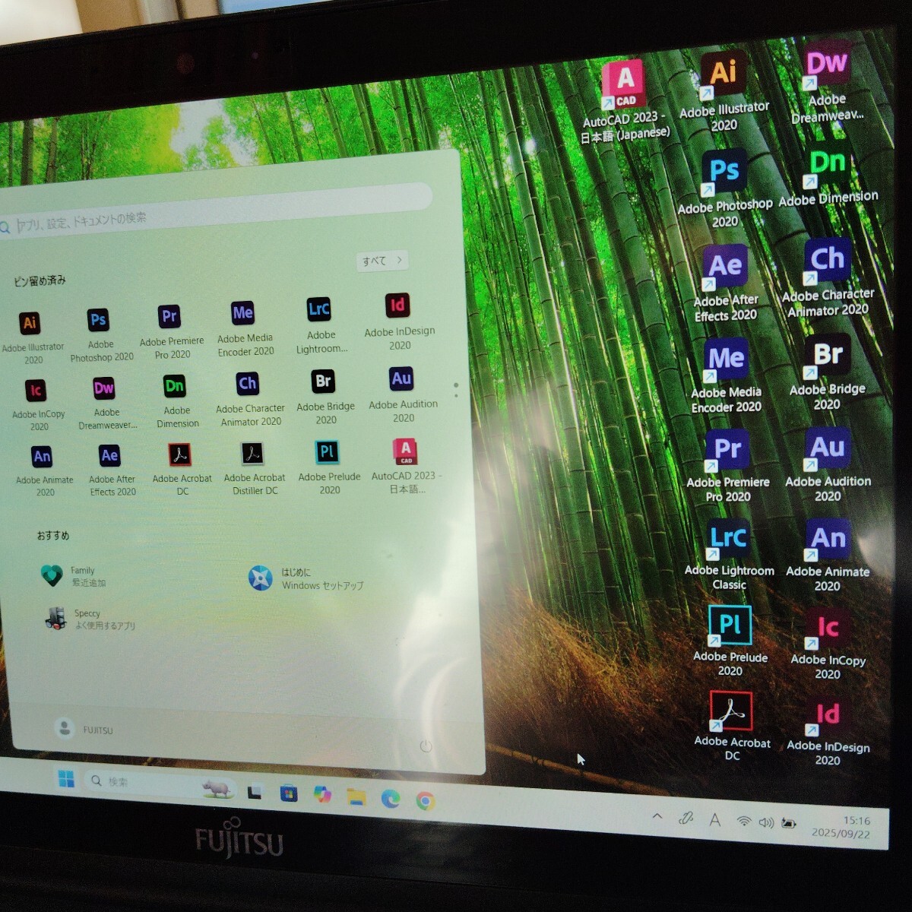Open pinned Adobe Dreamweaver app
This screenshot has width=912, height=912.
[106, 403]
